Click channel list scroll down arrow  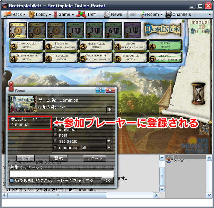click(209, 195)
